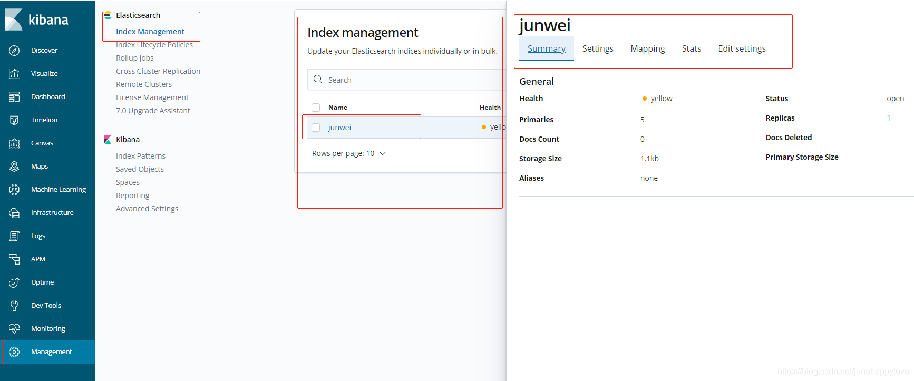Click the Kibana logo icon
The image size is (914, 381).
14,19
